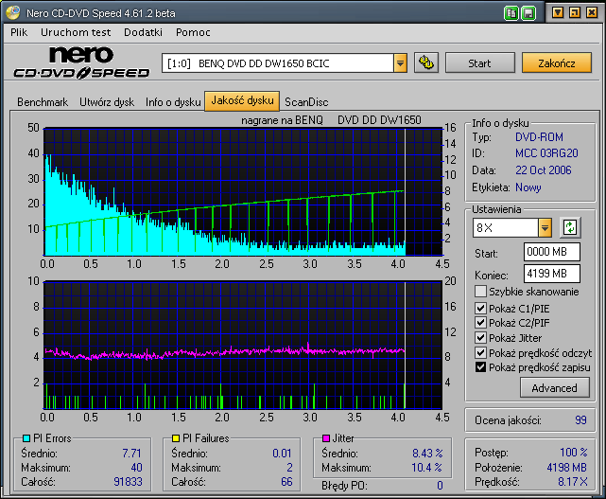
Task: Click the Ocena jakości value 99
Action: 580,420
